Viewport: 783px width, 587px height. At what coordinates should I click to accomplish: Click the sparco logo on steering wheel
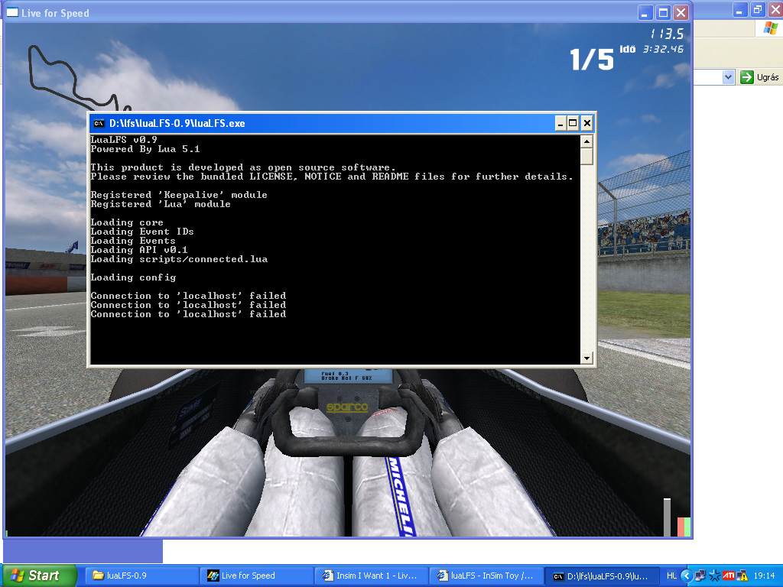[x=347, y=408]
